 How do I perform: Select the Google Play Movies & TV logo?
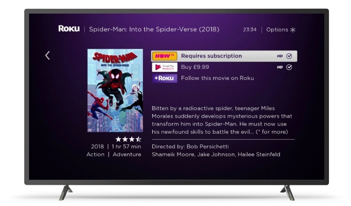pyautogui.click(x=164, y=67)
